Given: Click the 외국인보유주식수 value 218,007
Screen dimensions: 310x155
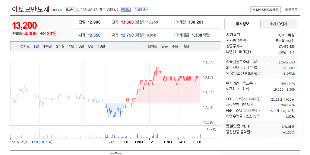Looking at the screenshot, I should coord(289,68).
